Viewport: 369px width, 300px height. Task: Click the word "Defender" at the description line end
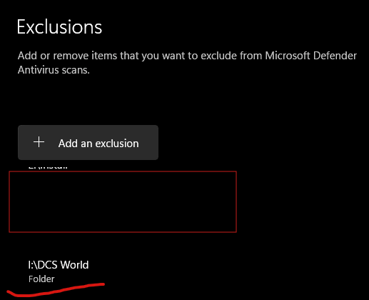[335, 56]
